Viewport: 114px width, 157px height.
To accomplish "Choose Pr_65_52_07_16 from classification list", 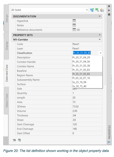I will (87, 78).
